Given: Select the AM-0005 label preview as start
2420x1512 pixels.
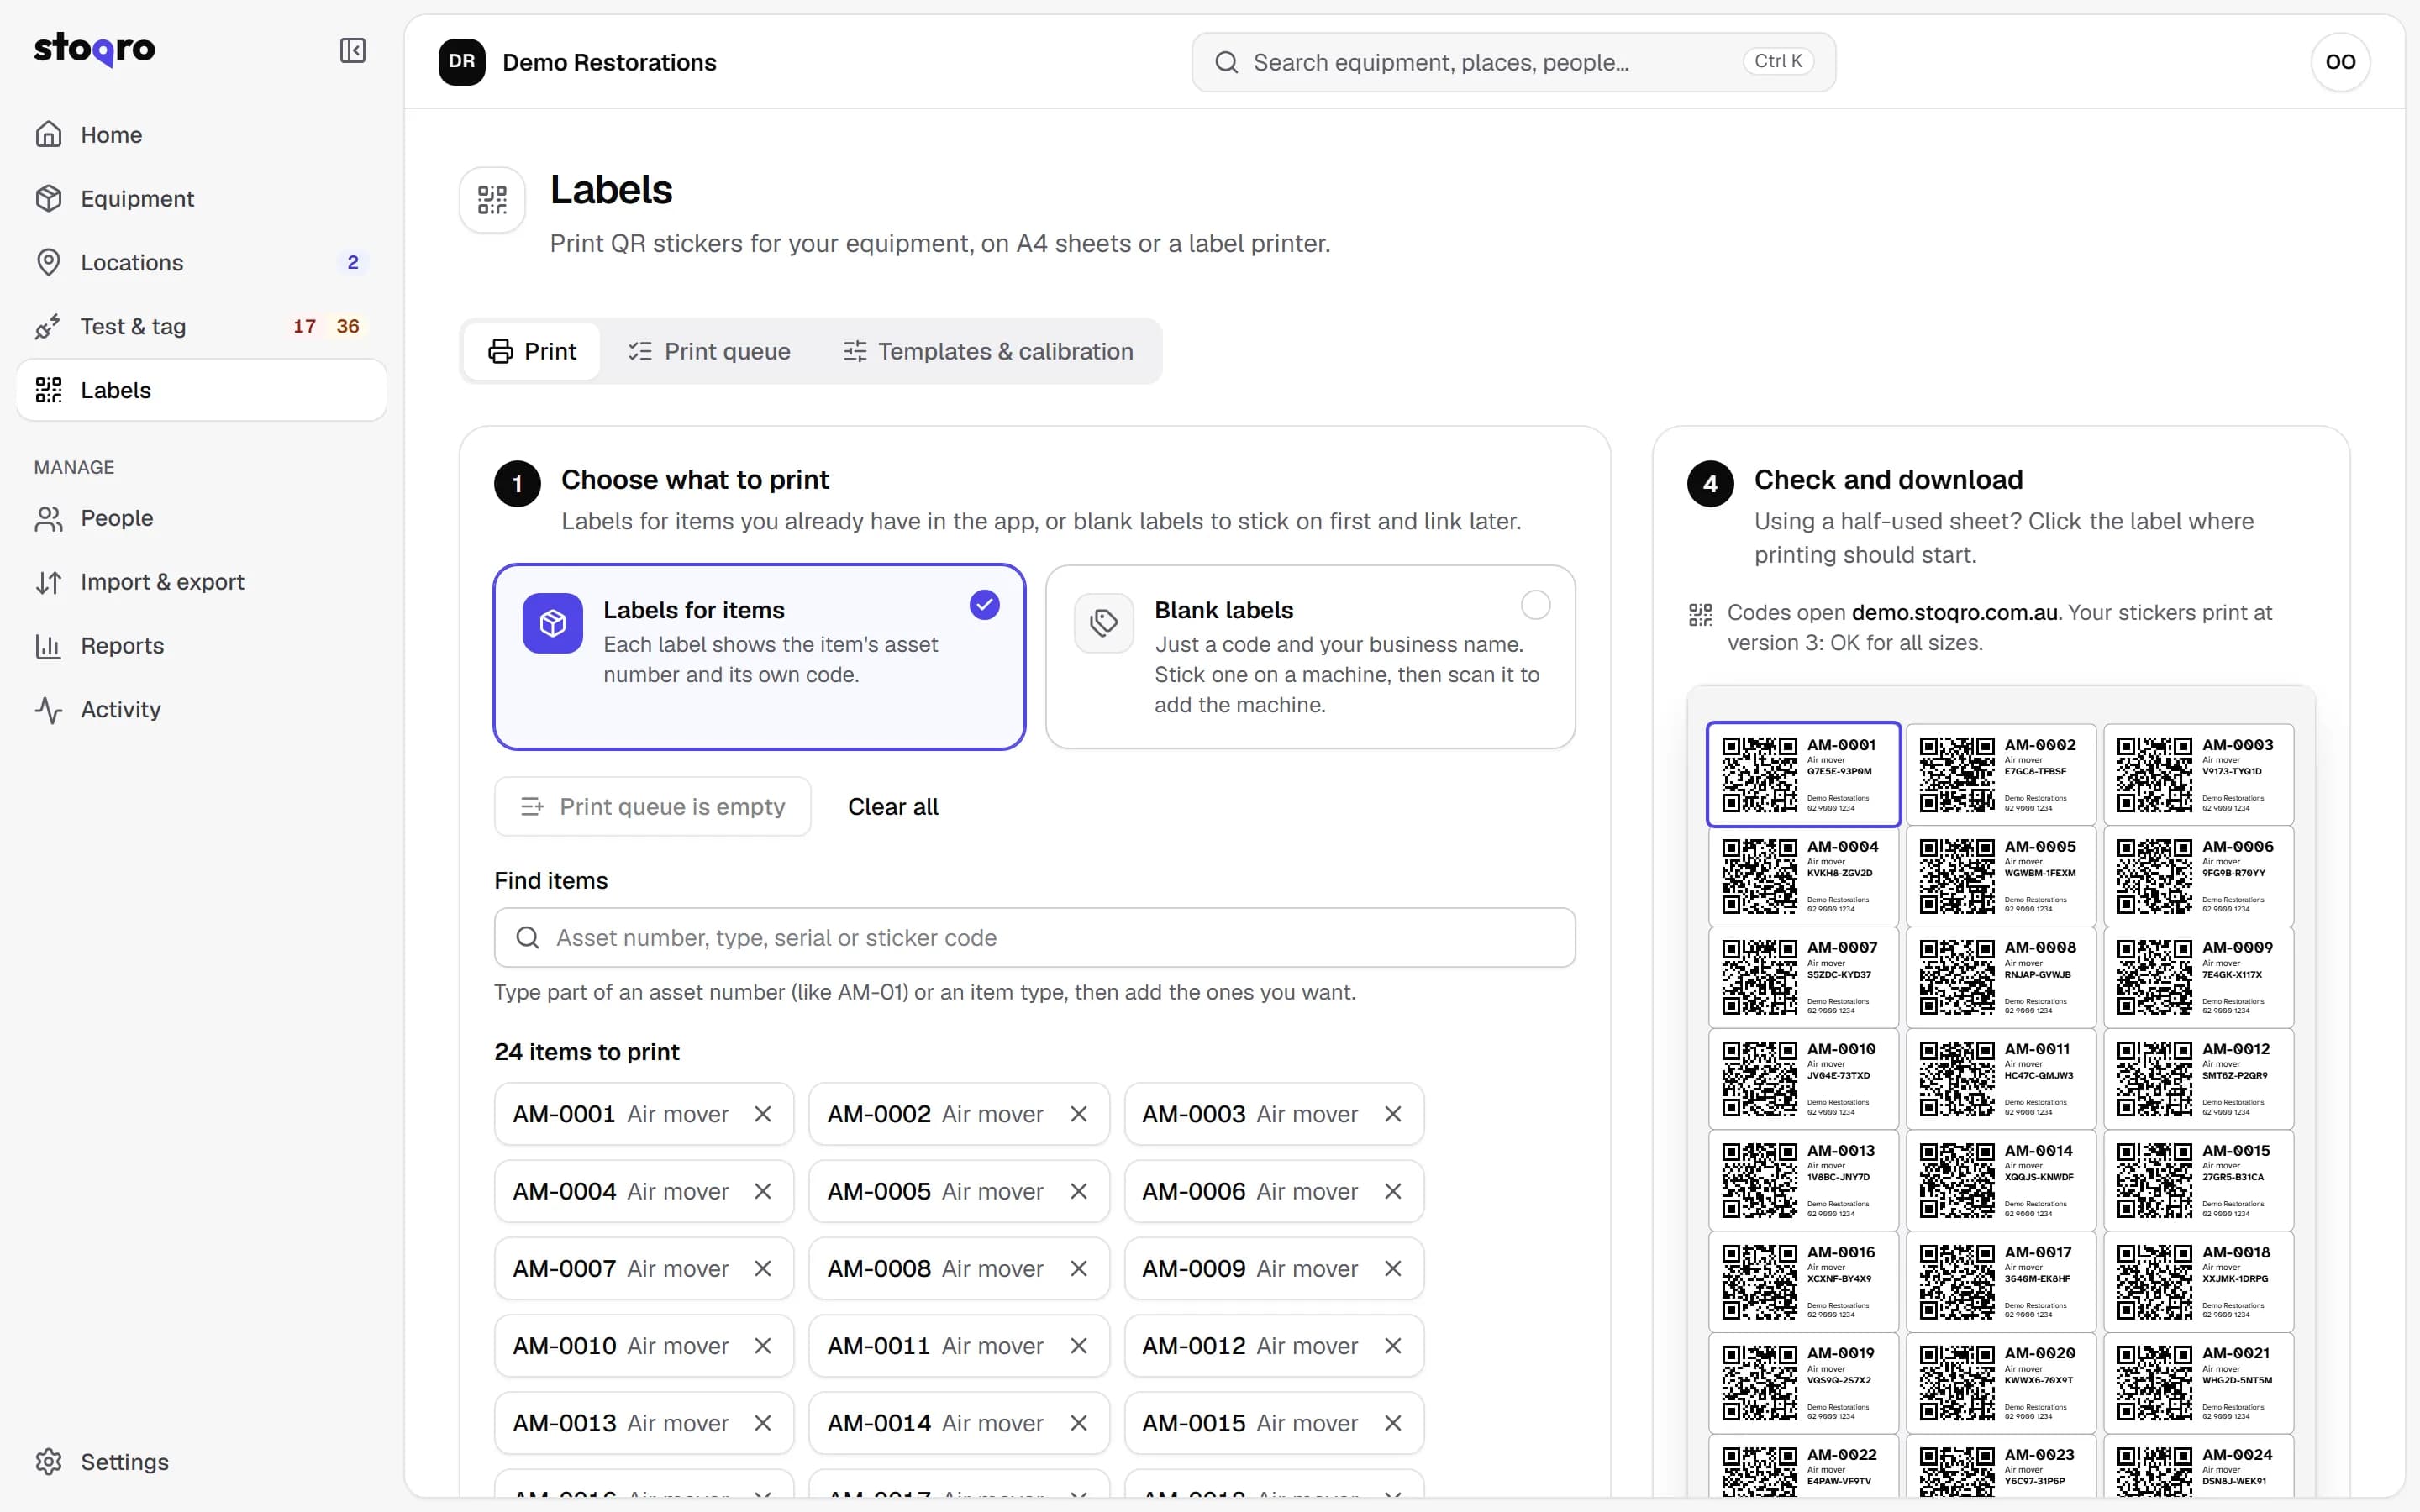Looking at the screenshot, I should (x=2000, y=875).
